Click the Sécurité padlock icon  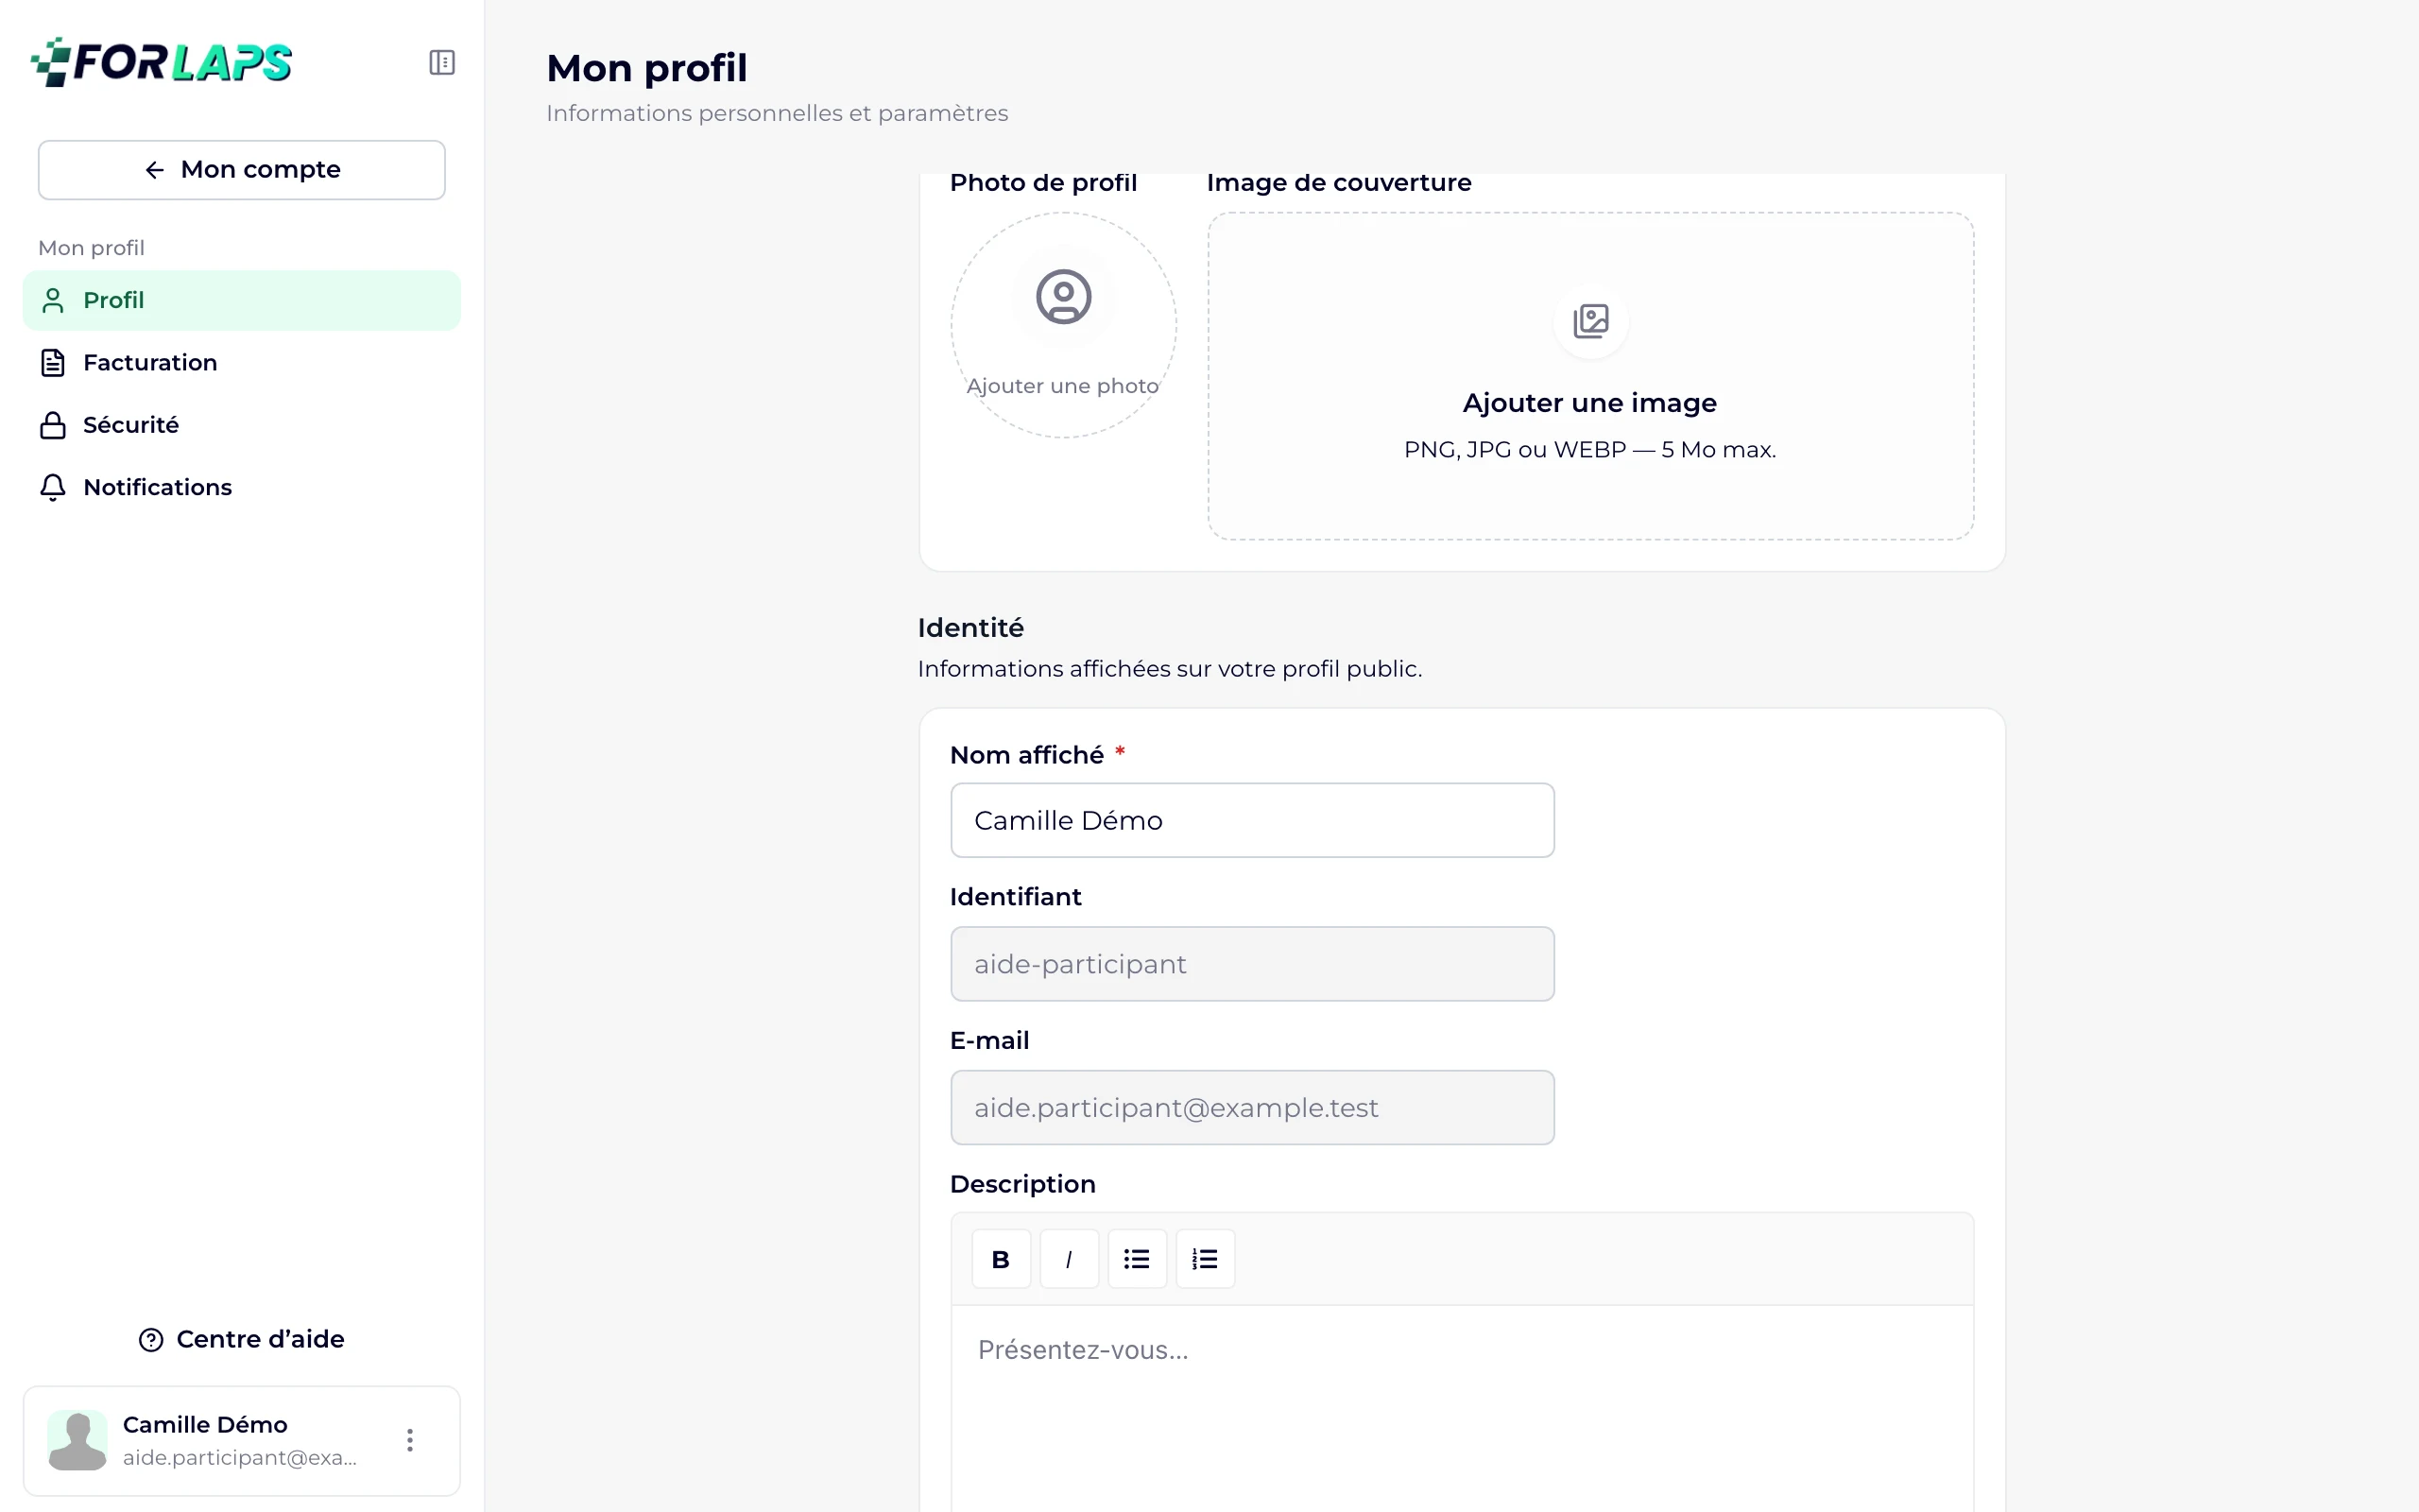(53, 425)
